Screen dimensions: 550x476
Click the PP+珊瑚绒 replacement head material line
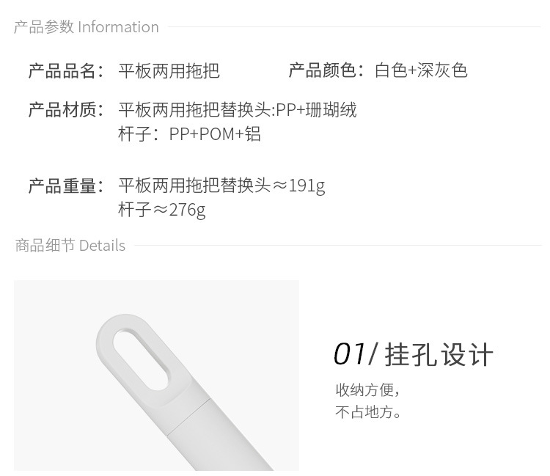click(x=238, y=110)
